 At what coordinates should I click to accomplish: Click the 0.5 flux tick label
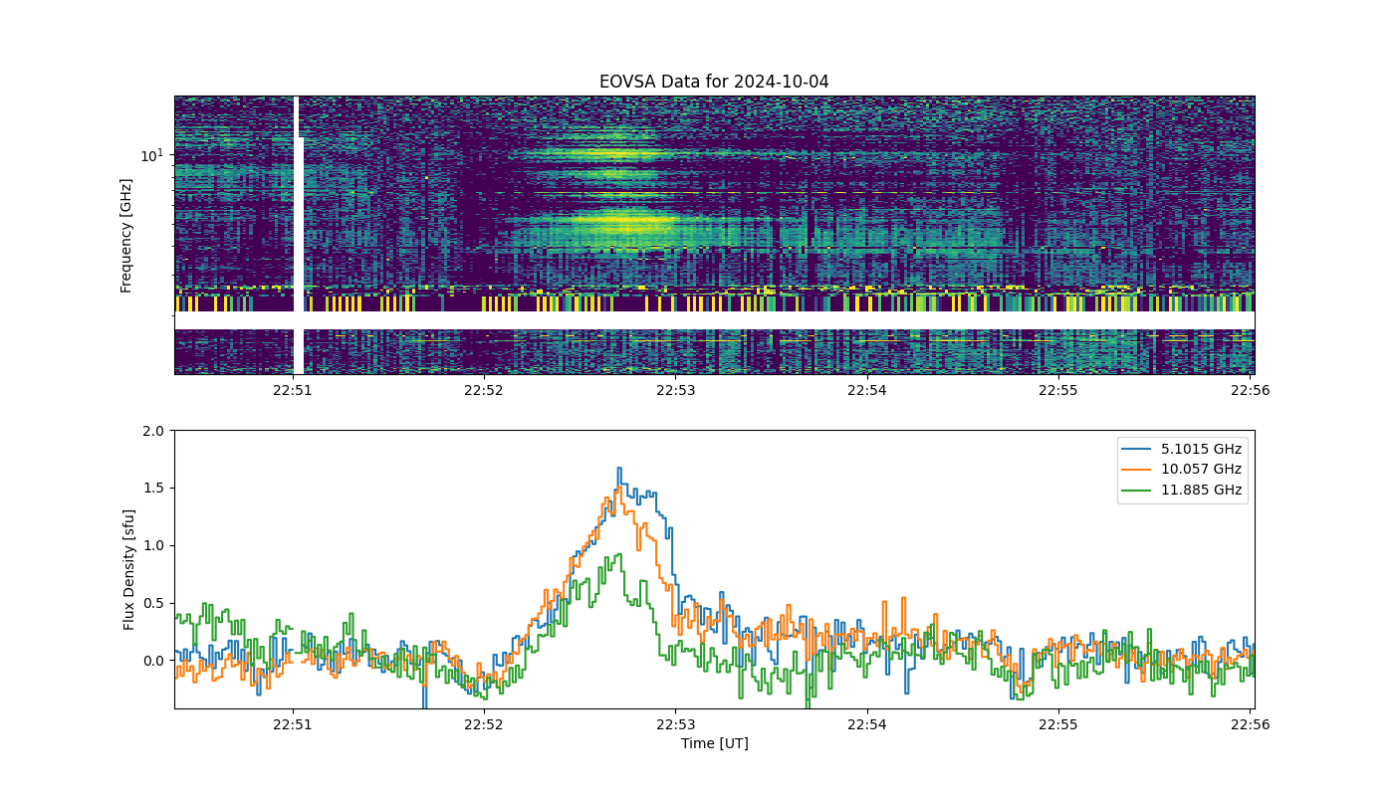click(x=153, y=603)
